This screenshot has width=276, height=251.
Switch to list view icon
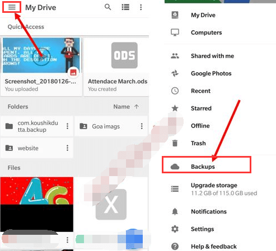pos(125,7)
